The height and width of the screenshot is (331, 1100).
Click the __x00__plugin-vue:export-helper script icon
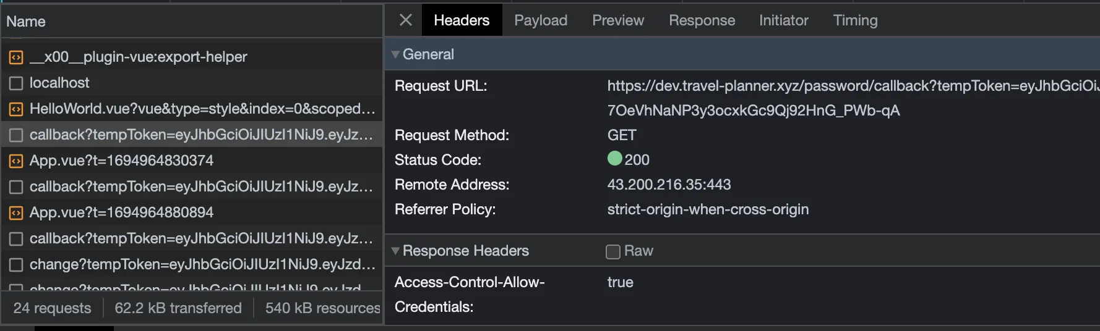click(x=16, y=57)
